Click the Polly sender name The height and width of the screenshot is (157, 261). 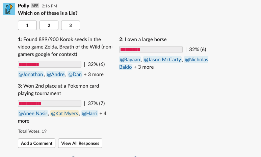click(x=24, y=6)
